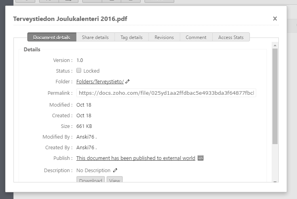Click the scrollbar down arrow
The height and width of the screenshot is (199, 297).
tap(275, 181)
